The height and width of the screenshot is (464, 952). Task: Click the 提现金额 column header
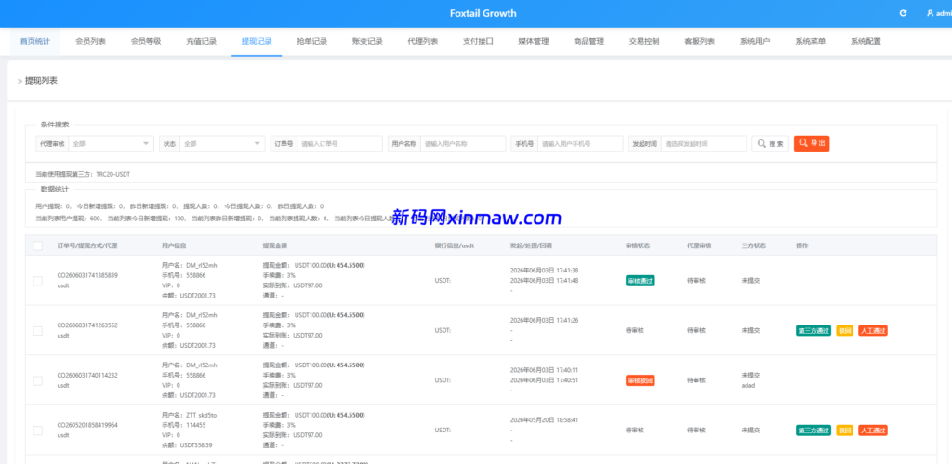pyautogui.click(x=274, y=246)
